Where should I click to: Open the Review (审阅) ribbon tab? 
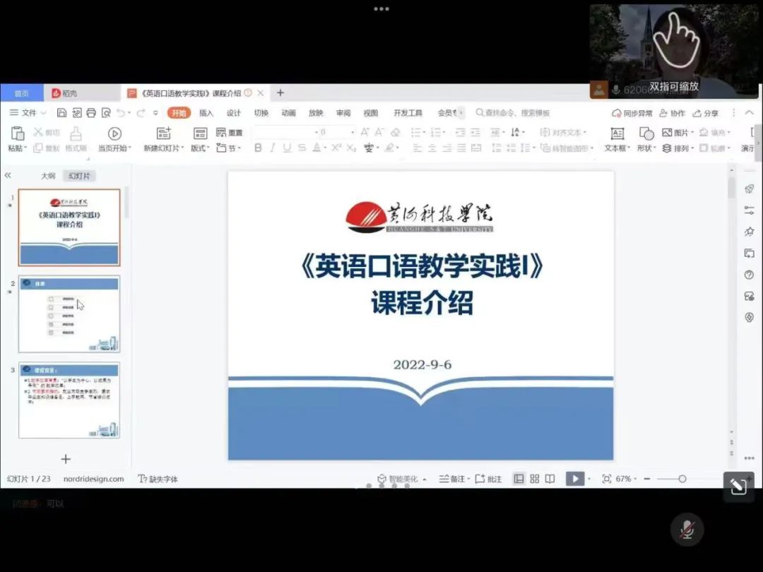[343, 113]
